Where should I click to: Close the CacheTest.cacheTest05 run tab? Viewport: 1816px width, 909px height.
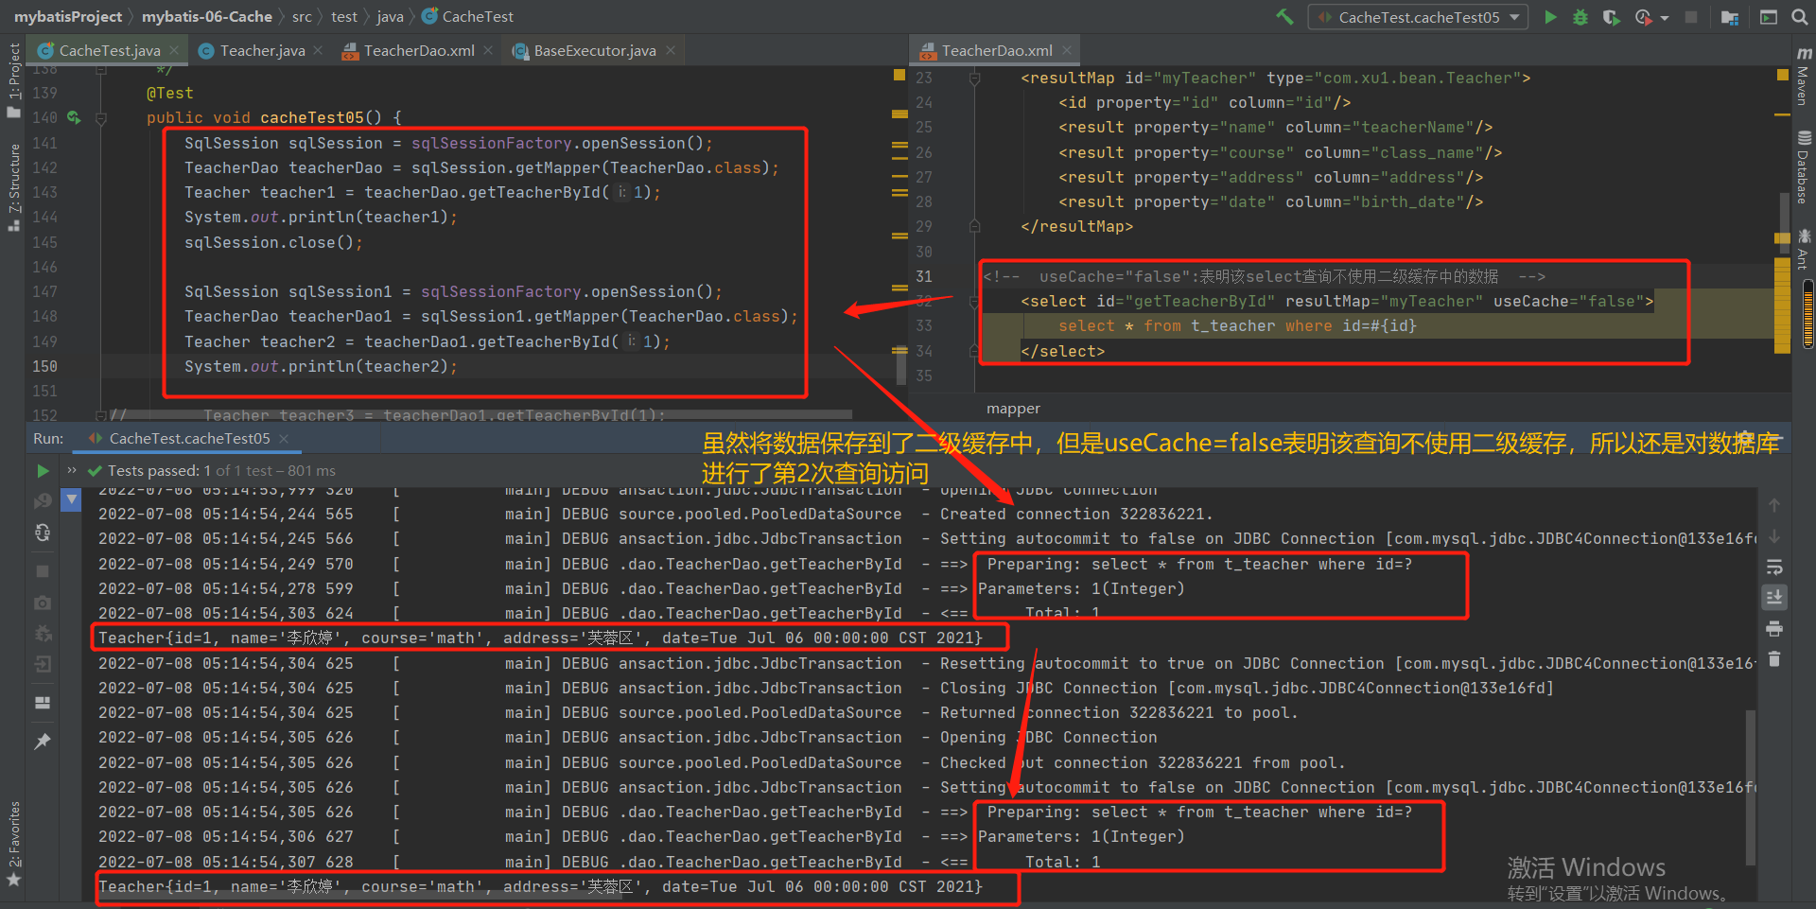coord(284,438)
